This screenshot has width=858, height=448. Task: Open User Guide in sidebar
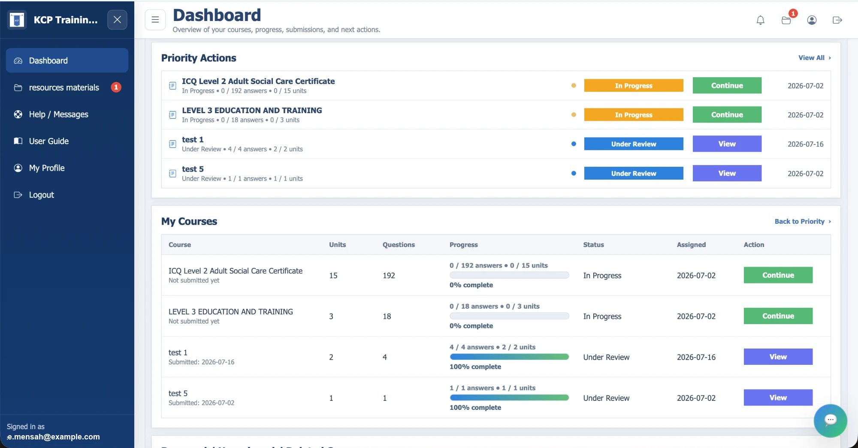67,141
